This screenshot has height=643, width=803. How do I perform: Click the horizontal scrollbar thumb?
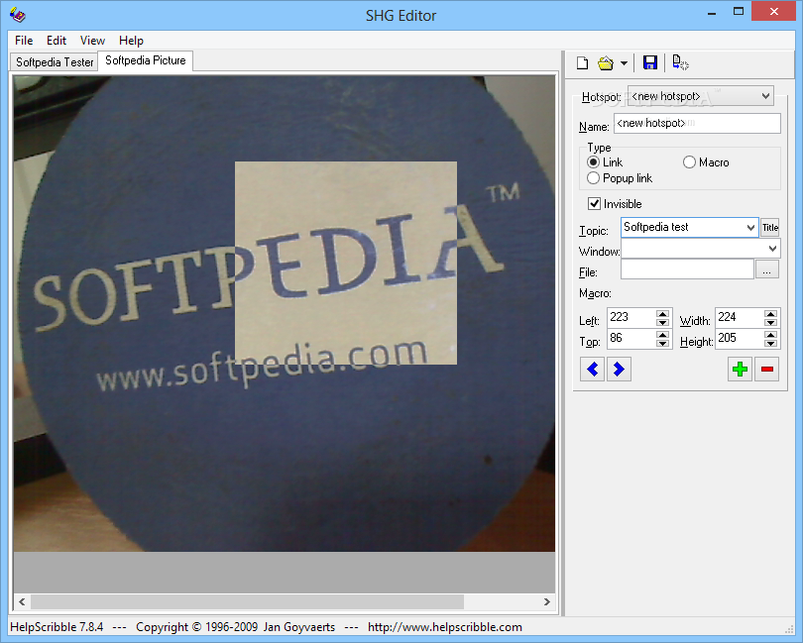tap(247, 601)
